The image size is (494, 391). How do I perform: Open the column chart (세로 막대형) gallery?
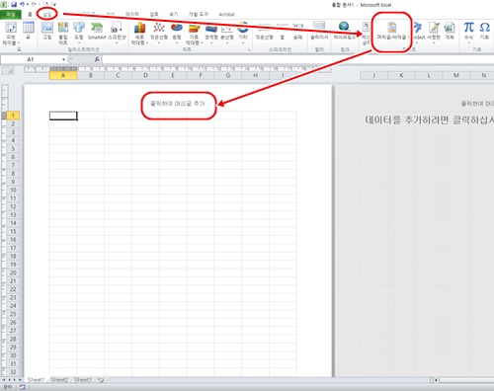point(139,34)
